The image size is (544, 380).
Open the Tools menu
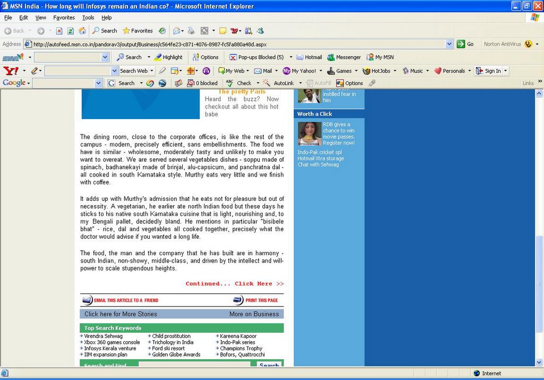88,18
